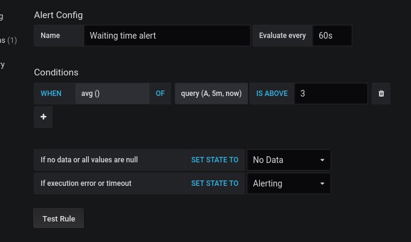Viewport: 411px width, 242px height.
Task: Click the Conditions section heading
Action: coord(56,72)
